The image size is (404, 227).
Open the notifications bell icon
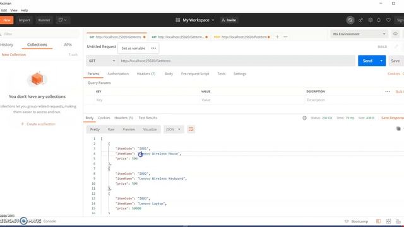coord(379,20)
